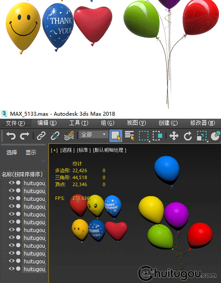The width and height of the screenshot is (221, 283).
Task: Activate the Select Object tool
Action: (116, 136)
